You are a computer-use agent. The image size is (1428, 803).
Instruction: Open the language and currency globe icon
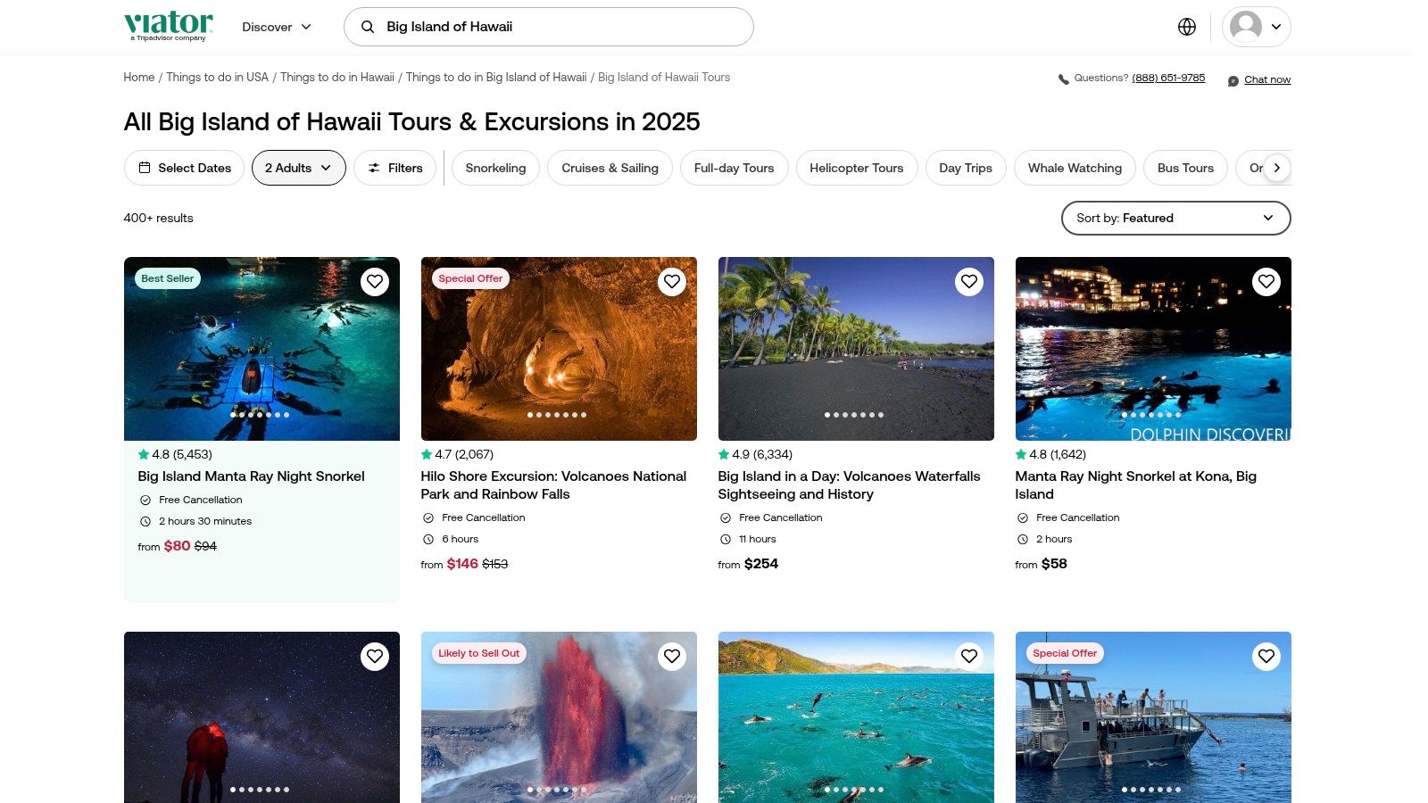click(1186, 27)
